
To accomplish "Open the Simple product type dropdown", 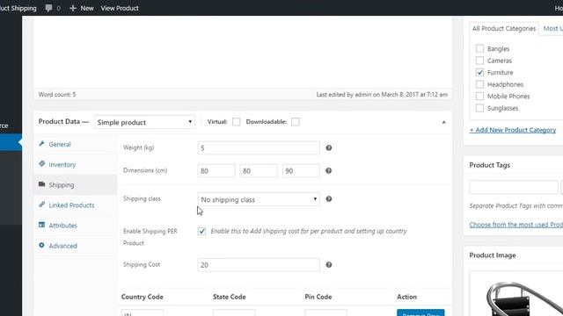I will [x=144, y=122].
